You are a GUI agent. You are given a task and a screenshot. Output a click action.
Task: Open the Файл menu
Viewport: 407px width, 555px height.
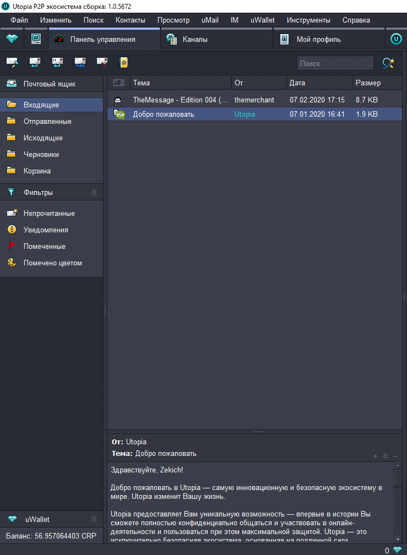coord(19,20)
